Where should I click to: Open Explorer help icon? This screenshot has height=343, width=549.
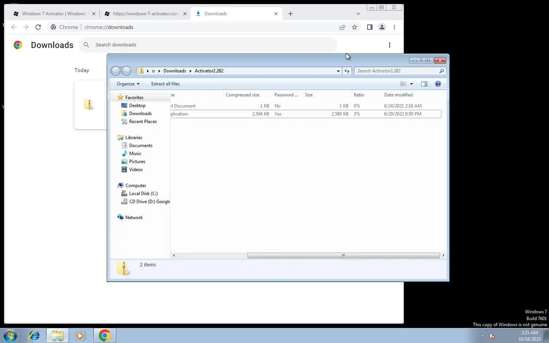pos(438,84)
